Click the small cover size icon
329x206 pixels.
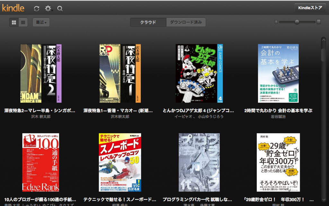tap(276, 22)
